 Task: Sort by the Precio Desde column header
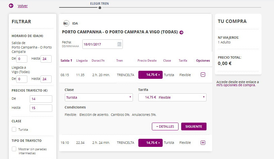point(147,61)
